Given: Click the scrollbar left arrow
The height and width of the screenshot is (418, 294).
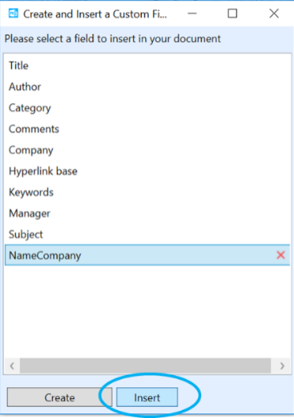Looking at the screenshot, I should [x=12, y=366].
